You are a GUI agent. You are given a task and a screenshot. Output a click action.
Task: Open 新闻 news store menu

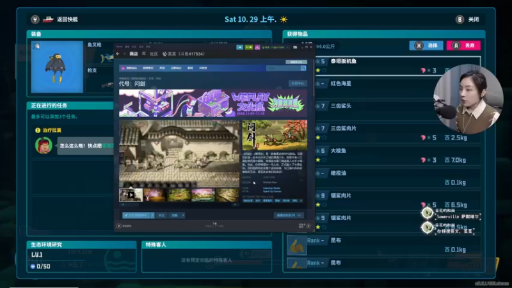(x=190, y=68)
